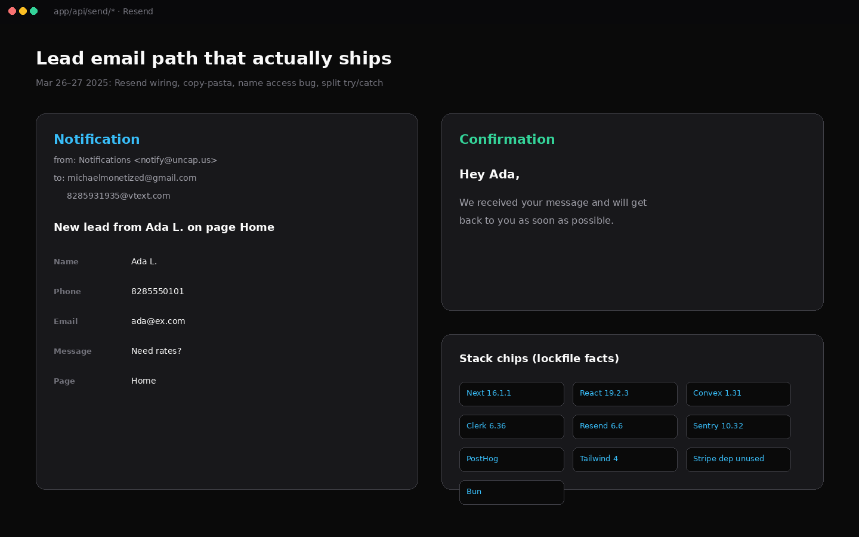Select the React 19.2.3 chip
This screenshot has width=859, height=537.
click(x=625, y=394)
